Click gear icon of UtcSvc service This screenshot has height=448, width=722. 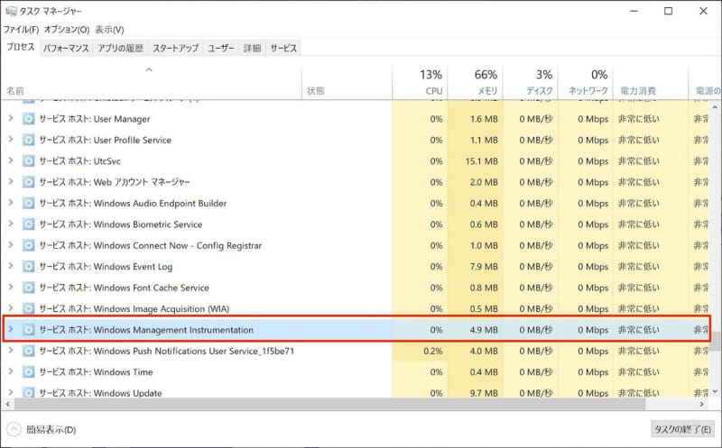(29, 161)
